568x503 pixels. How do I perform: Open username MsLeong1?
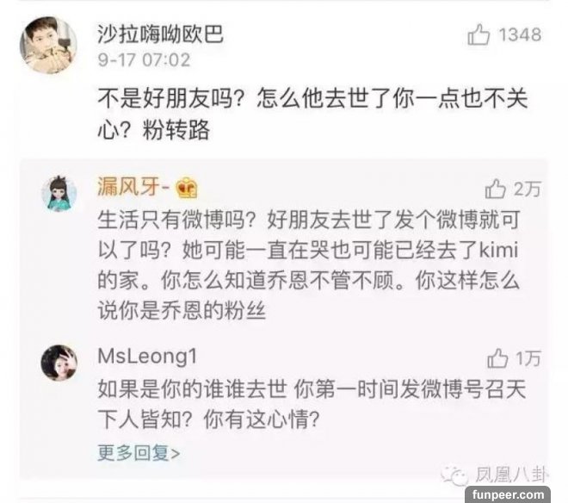(x=147, y=356)
